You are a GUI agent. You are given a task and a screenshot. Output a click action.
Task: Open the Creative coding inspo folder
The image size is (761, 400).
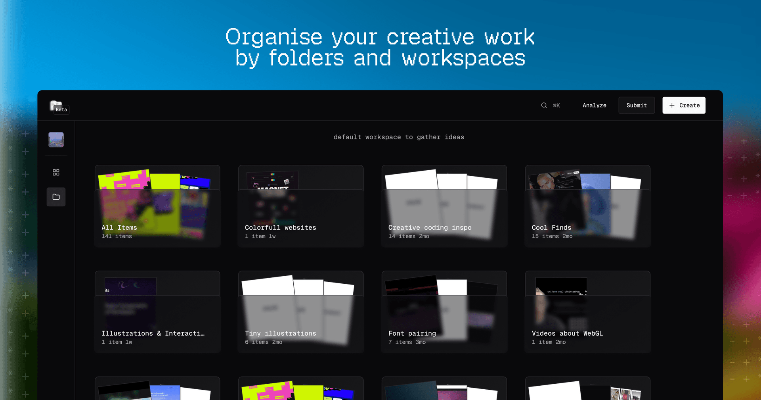click(x=444, y=206)
